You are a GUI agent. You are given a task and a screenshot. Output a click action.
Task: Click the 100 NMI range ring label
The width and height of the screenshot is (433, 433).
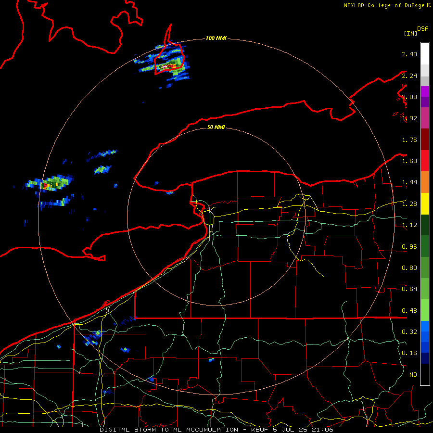point(216,38)
